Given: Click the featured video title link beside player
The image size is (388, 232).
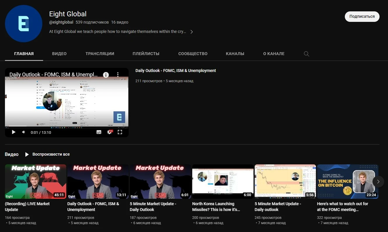Looking at the screenshot, I should click(176, 71).
